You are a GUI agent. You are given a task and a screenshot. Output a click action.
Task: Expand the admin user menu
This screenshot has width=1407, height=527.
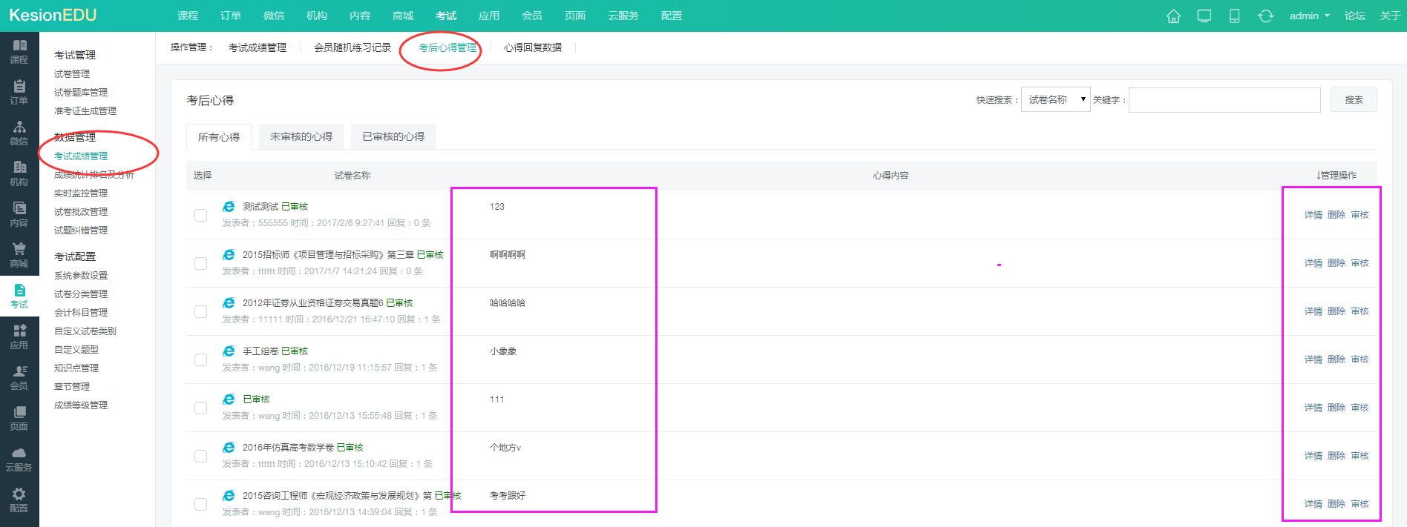tap(1309, 16)
